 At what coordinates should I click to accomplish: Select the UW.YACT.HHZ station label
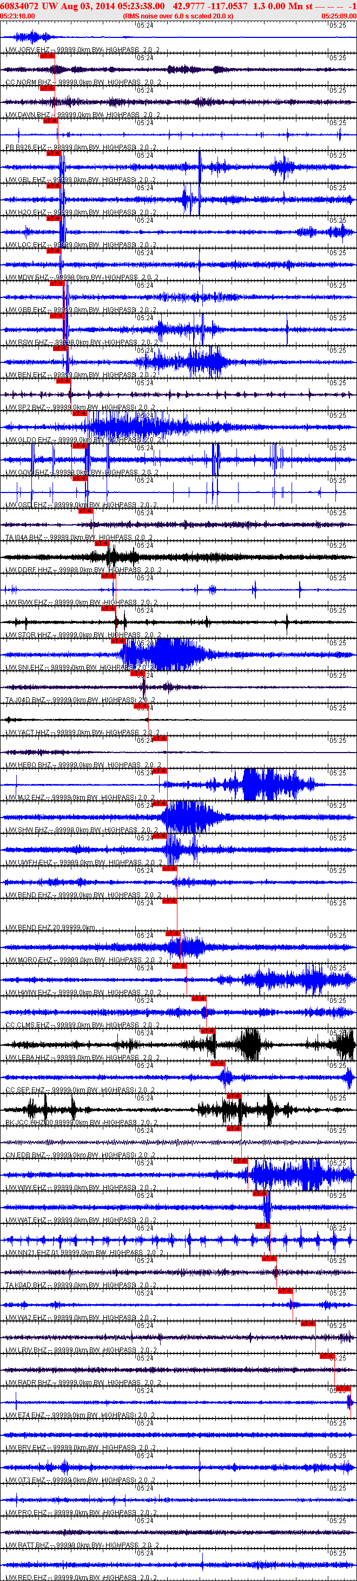[28, 733]
